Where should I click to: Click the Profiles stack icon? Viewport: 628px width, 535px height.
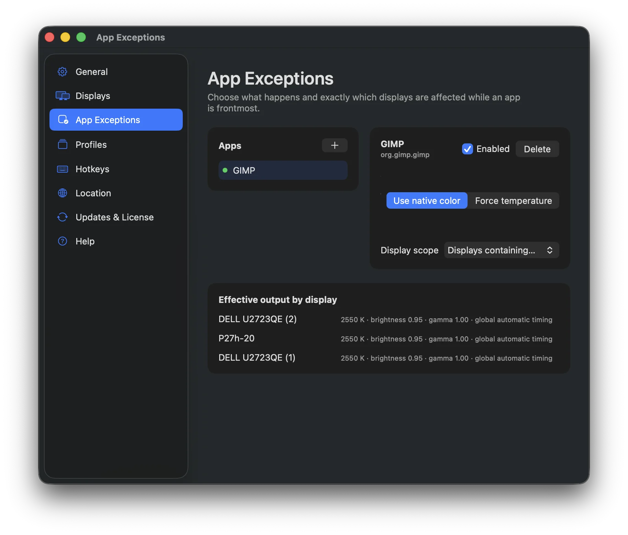pyautogui.click(x=63, y=144)
